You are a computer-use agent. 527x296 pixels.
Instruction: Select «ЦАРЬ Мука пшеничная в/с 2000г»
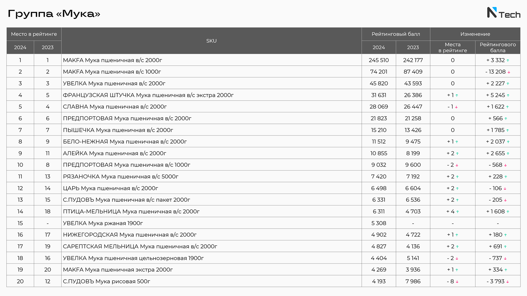263,188
